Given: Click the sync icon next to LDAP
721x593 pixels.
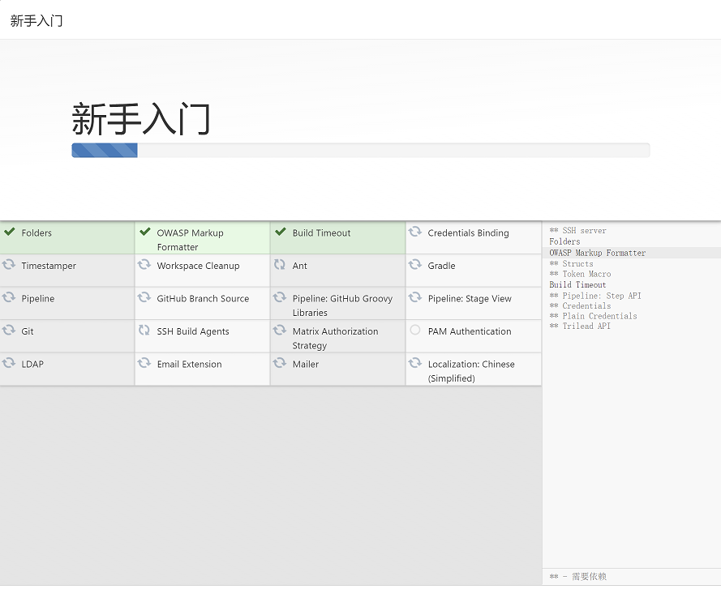Looking at the screenshot, I should (10, 364).
